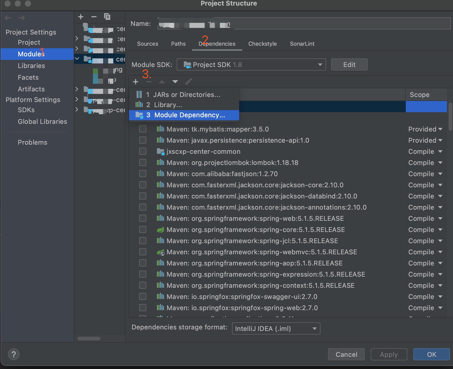
Task: Edit dependency with pencil icon
Action: (x=189, y=81)
